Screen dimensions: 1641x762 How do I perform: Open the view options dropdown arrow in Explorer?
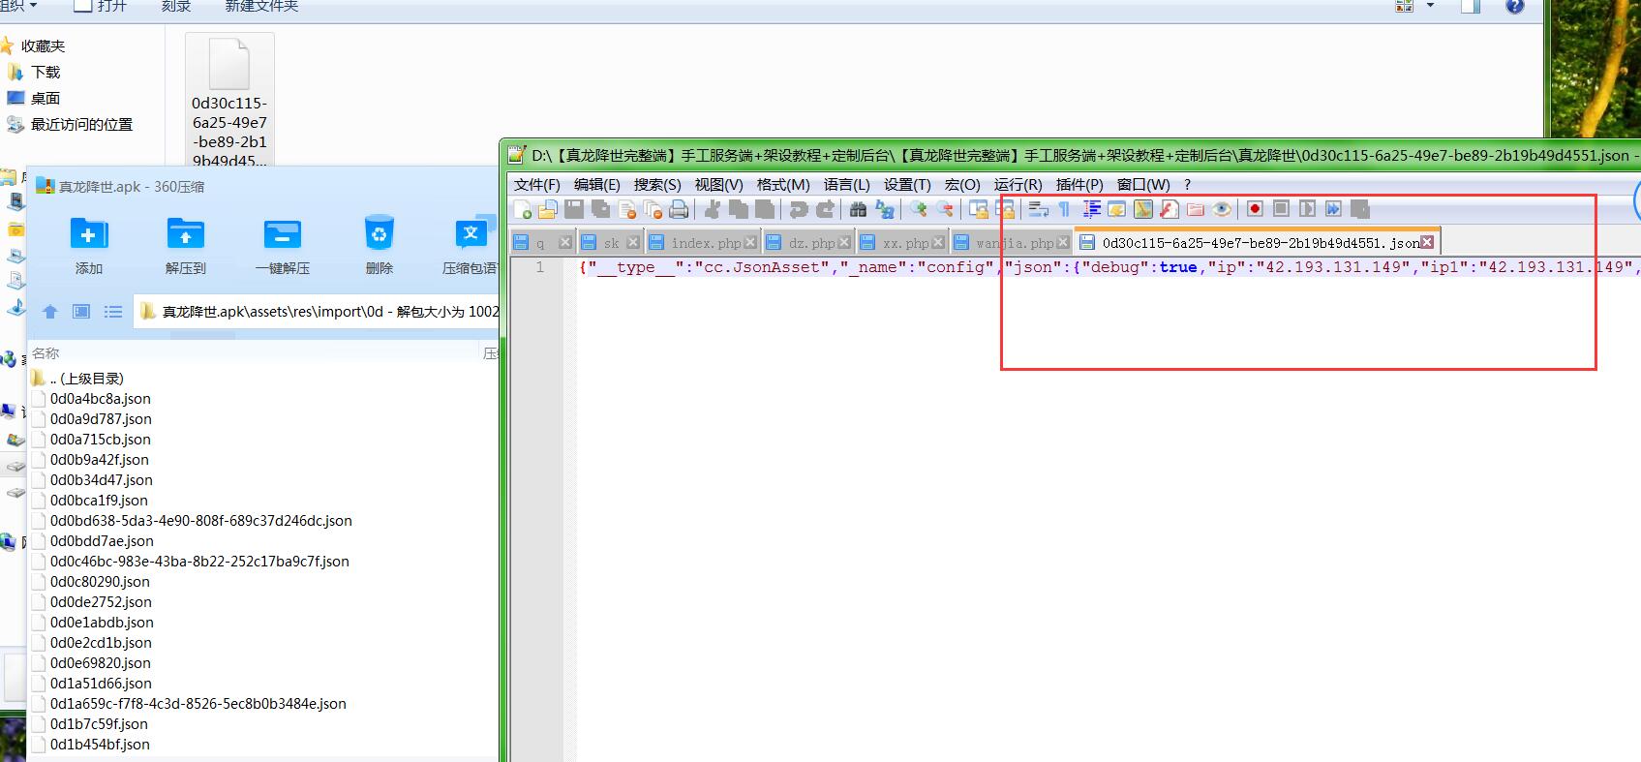point(1430,7)
